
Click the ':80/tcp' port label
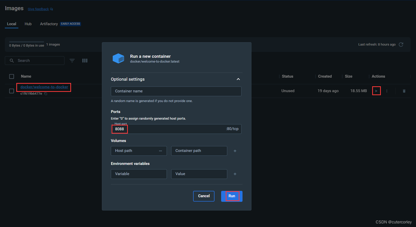point(232,129)
